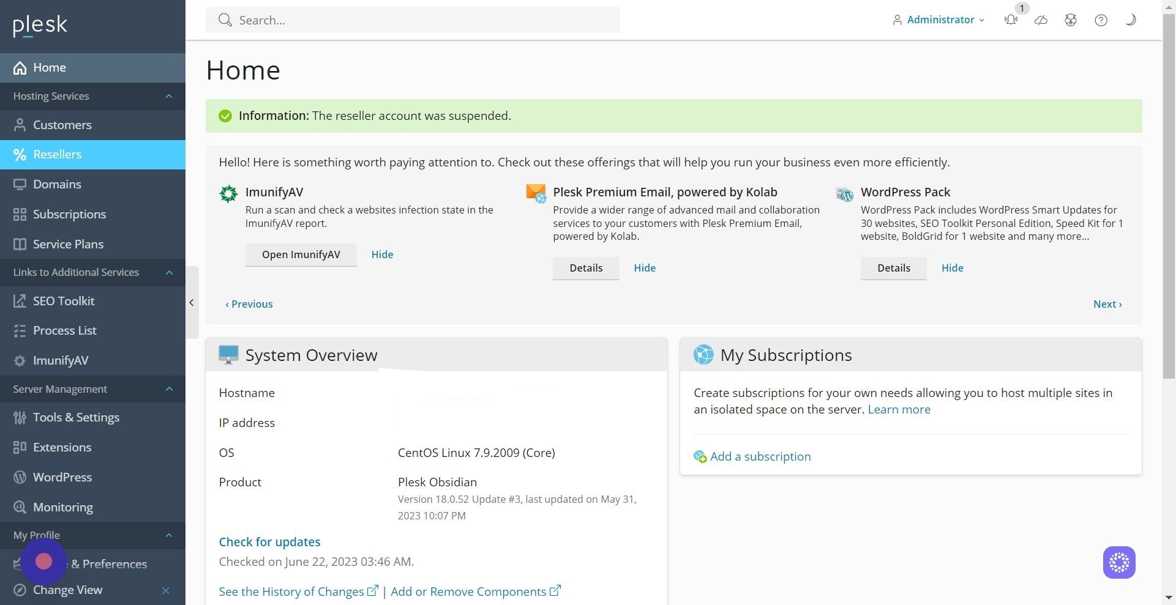Click the ImunifyAV offering icon
The height and width of the screenshot is (605, 1176).
click(228, 194)
